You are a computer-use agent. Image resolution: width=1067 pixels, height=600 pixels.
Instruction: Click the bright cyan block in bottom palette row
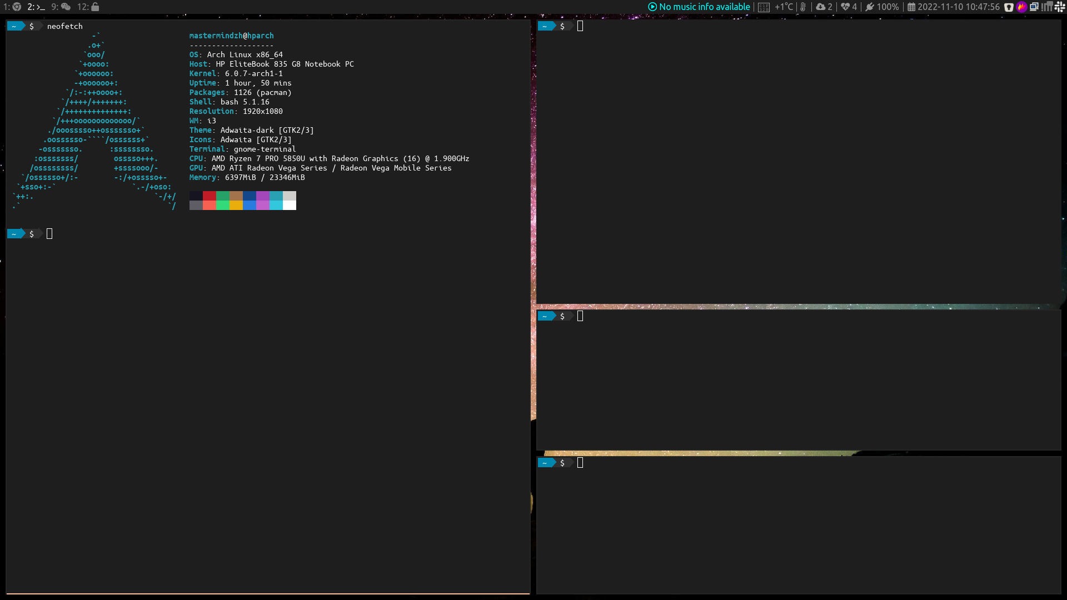[x=276, y=205]
